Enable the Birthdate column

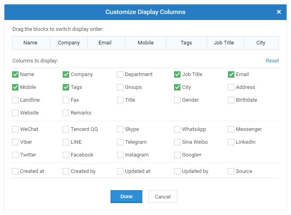pyautogui.click(x=231, y=100)
